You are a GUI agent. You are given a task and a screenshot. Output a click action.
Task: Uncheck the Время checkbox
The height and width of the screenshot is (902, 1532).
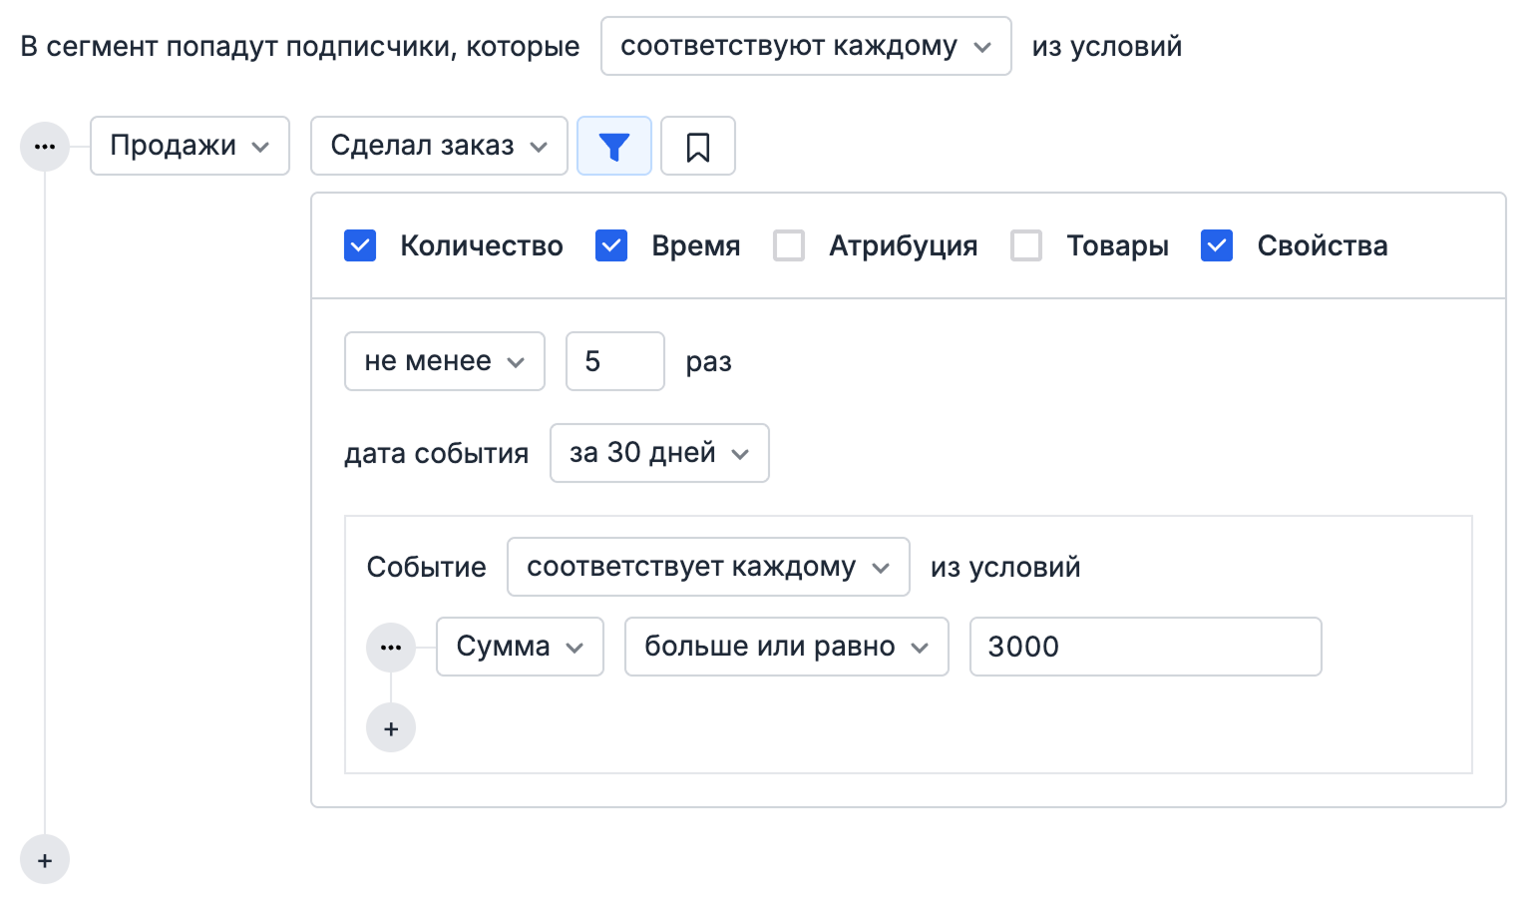[611, 245]
